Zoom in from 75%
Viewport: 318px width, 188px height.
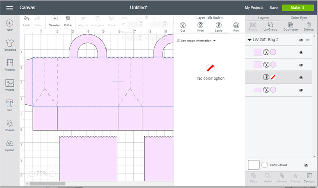pyautogui.click(x=52, y=174)
